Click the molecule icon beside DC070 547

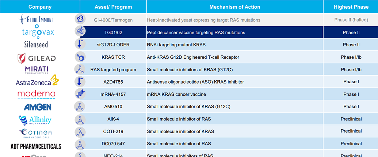pos(80,144)
